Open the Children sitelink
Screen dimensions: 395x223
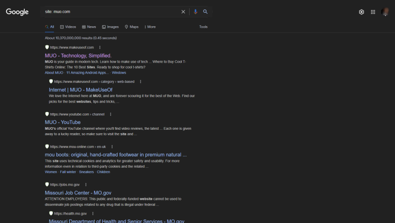pyautogui.click(x=104, y=172)
